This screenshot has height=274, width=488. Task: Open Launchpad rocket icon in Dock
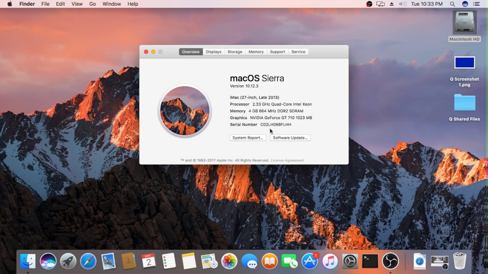68,261
